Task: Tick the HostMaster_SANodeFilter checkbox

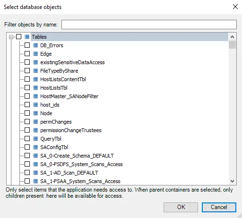Action: point(27,96)
